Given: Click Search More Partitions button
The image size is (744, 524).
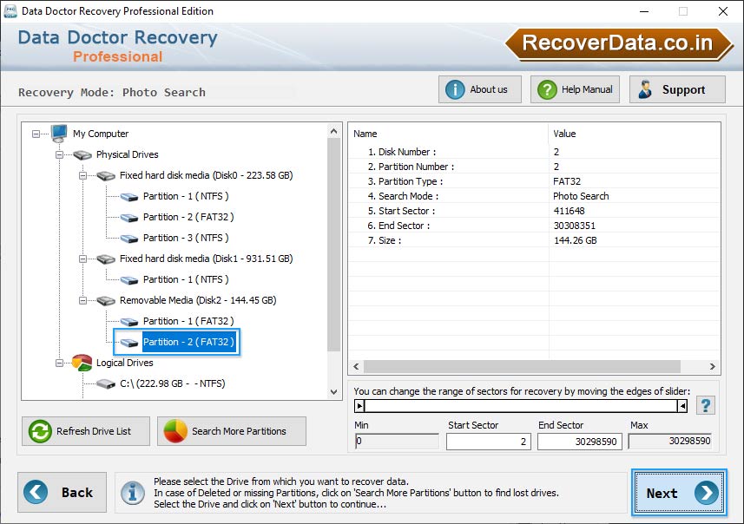Looking at the screenshot, I should (x=232, y=431).
